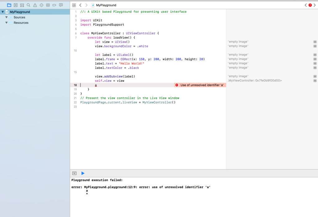This screenshot has height=217, width=318.
Task: Show result for view.addSubview line
Action: 315,76
